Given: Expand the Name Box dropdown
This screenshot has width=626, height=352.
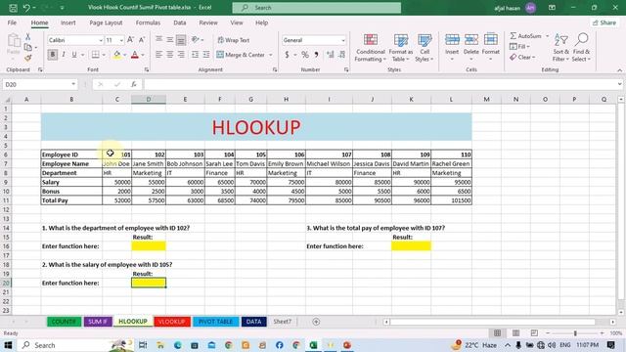Looking at the screenshot, I should pyautogui.click(x=73, y=84).
